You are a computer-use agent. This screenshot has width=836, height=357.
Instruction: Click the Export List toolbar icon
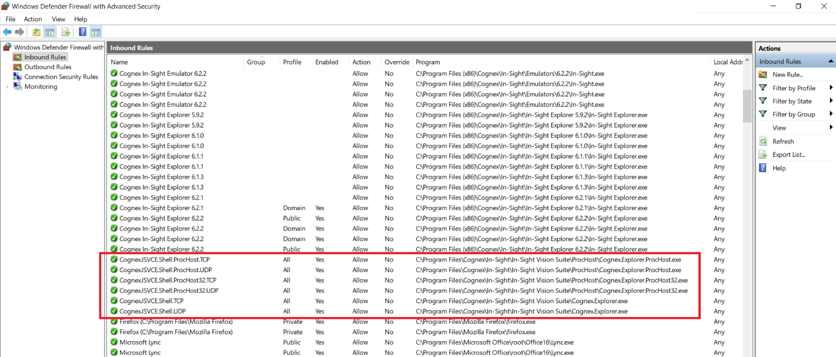pos(66,32)
